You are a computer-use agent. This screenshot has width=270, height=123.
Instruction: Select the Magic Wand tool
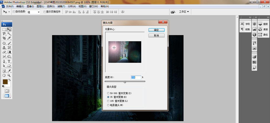tap(9, 34)
